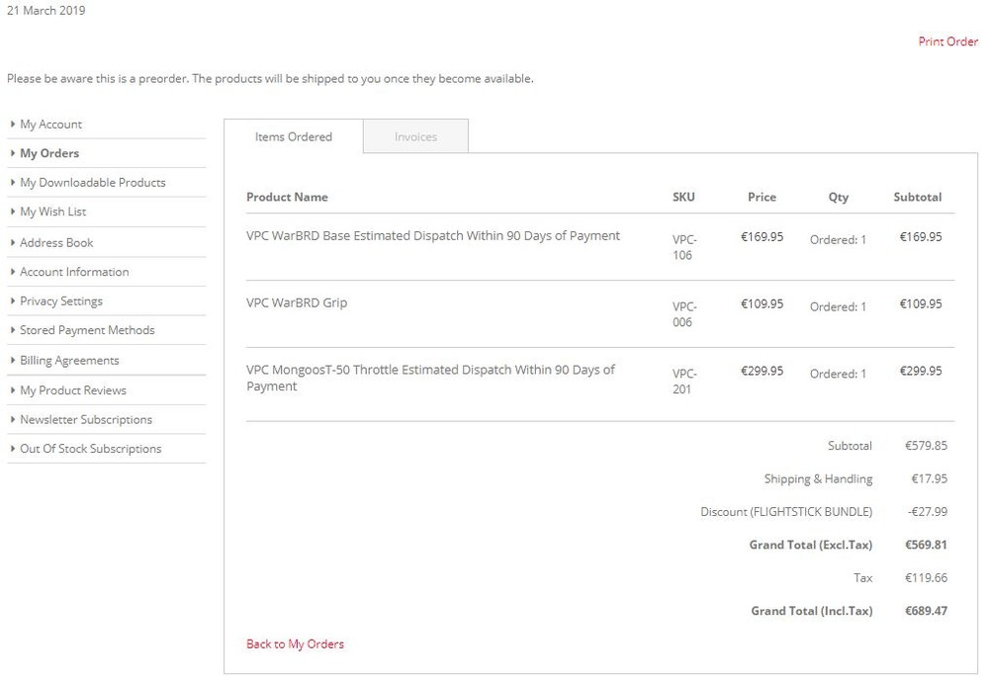The height and width of the screenshot is (685, 989).
Task: Go to Newsletter Subscriptions
Action: [86, 420]
